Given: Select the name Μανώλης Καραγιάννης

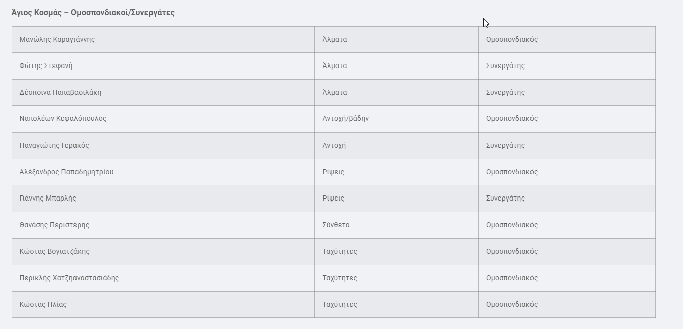Looking at the screenshot, I should 57,39.
